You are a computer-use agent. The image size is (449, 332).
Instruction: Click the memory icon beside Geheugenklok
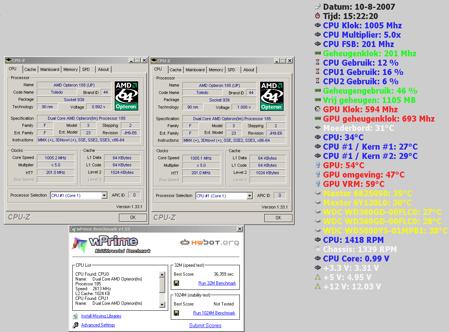point(318,53)
